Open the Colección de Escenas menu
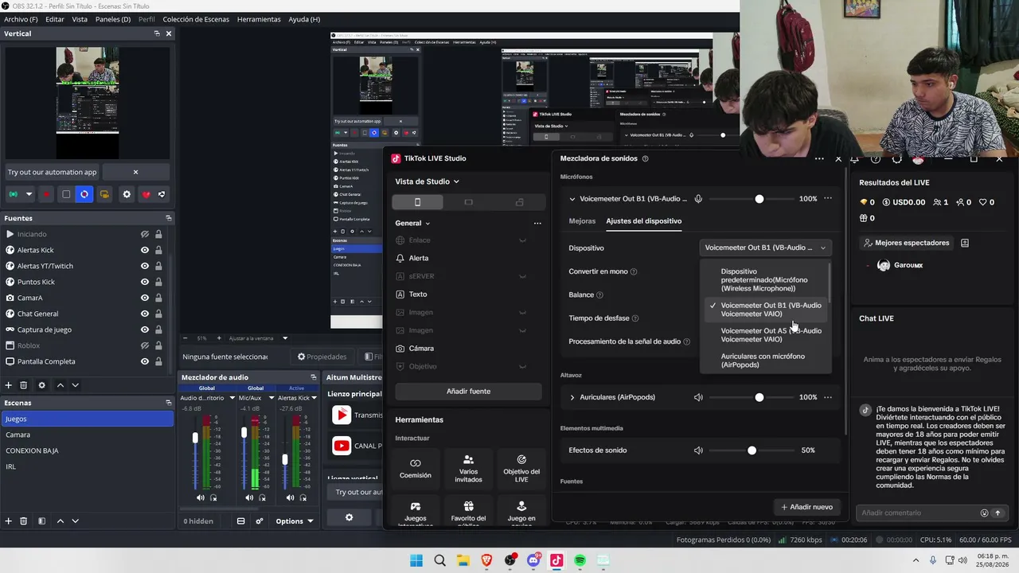The width and height of the screenshot is (1019, 573). 197,19
